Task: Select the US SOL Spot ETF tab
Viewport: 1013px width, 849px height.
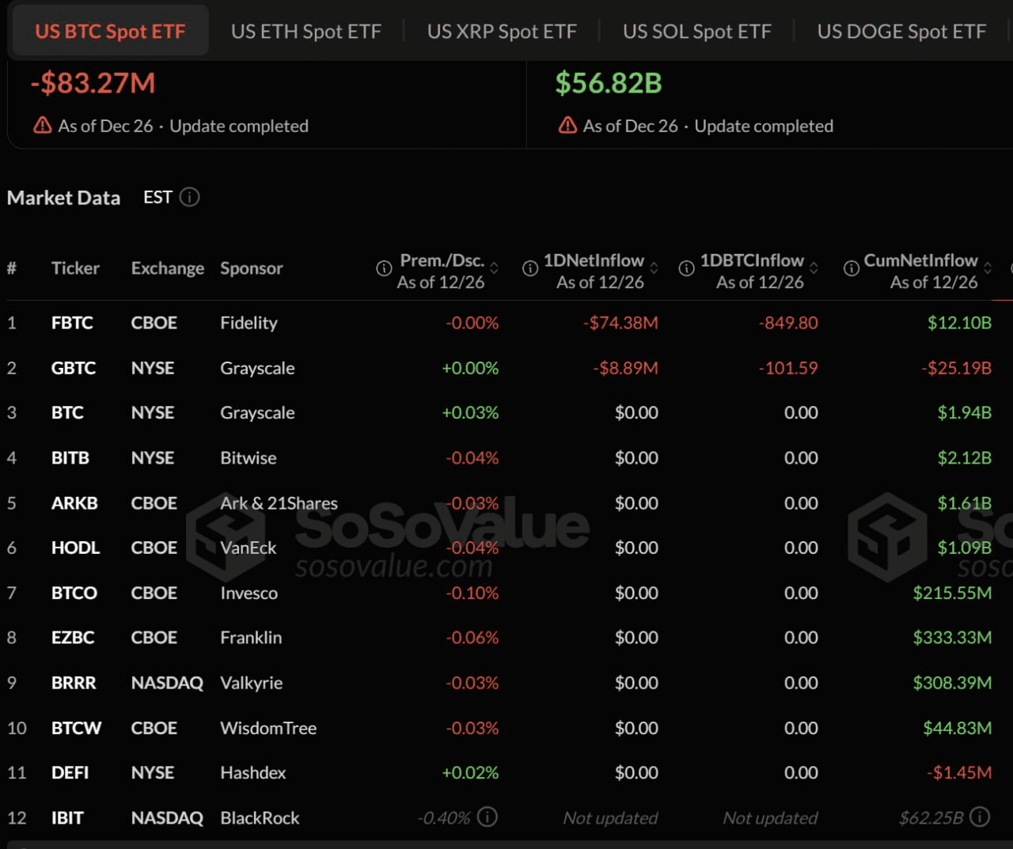Action: (x=697, y=31)
